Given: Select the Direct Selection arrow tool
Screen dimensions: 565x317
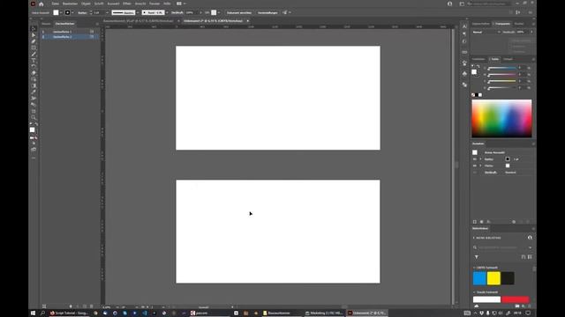Looking at the screenshot, I should 34,35.
